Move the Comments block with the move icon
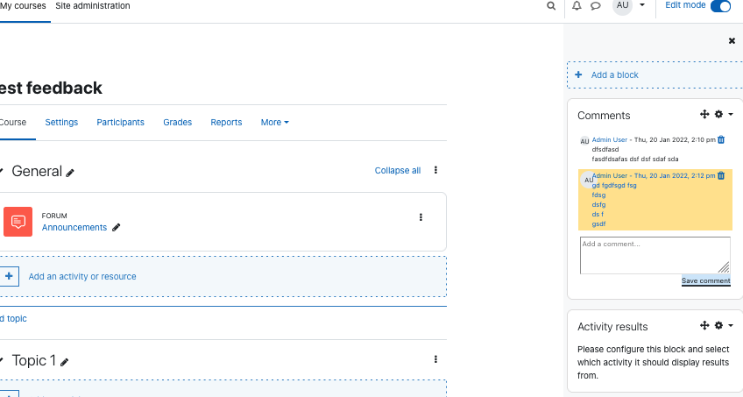Screen dimensions: 743x397 point(704,114)
